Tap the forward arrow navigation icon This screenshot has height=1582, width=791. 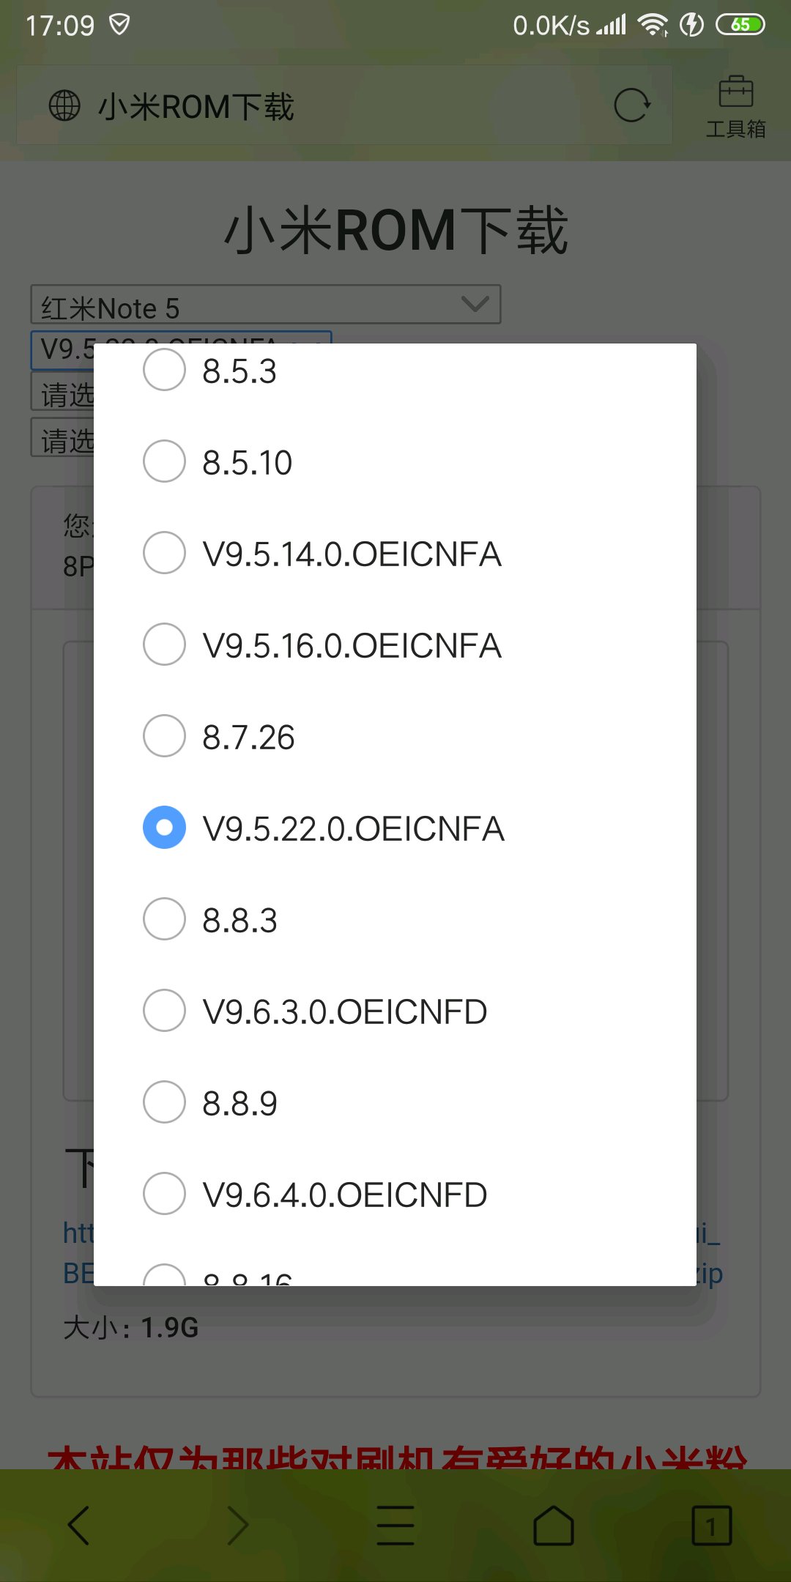tap(237, 1526)
